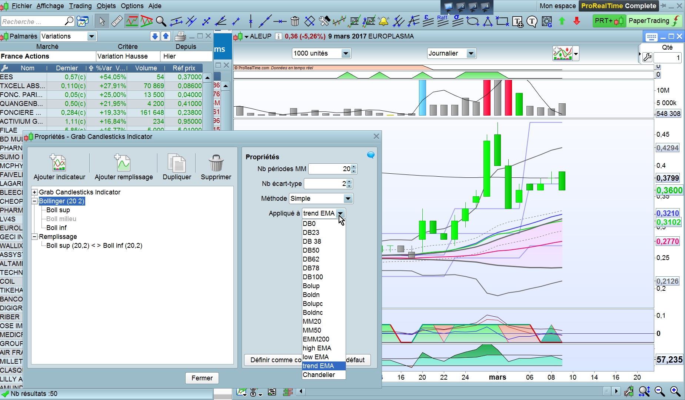Switch to workspace window 4
Image resolution: width=685 pixels, height=400 pixels.
485,6
